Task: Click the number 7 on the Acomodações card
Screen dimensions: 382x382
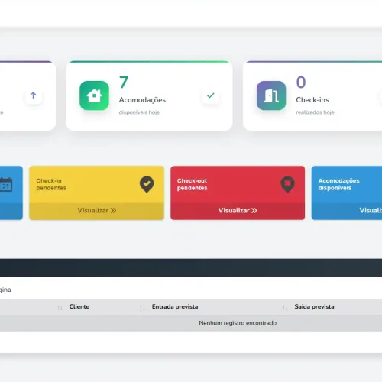Action: (x=124, y=83)
